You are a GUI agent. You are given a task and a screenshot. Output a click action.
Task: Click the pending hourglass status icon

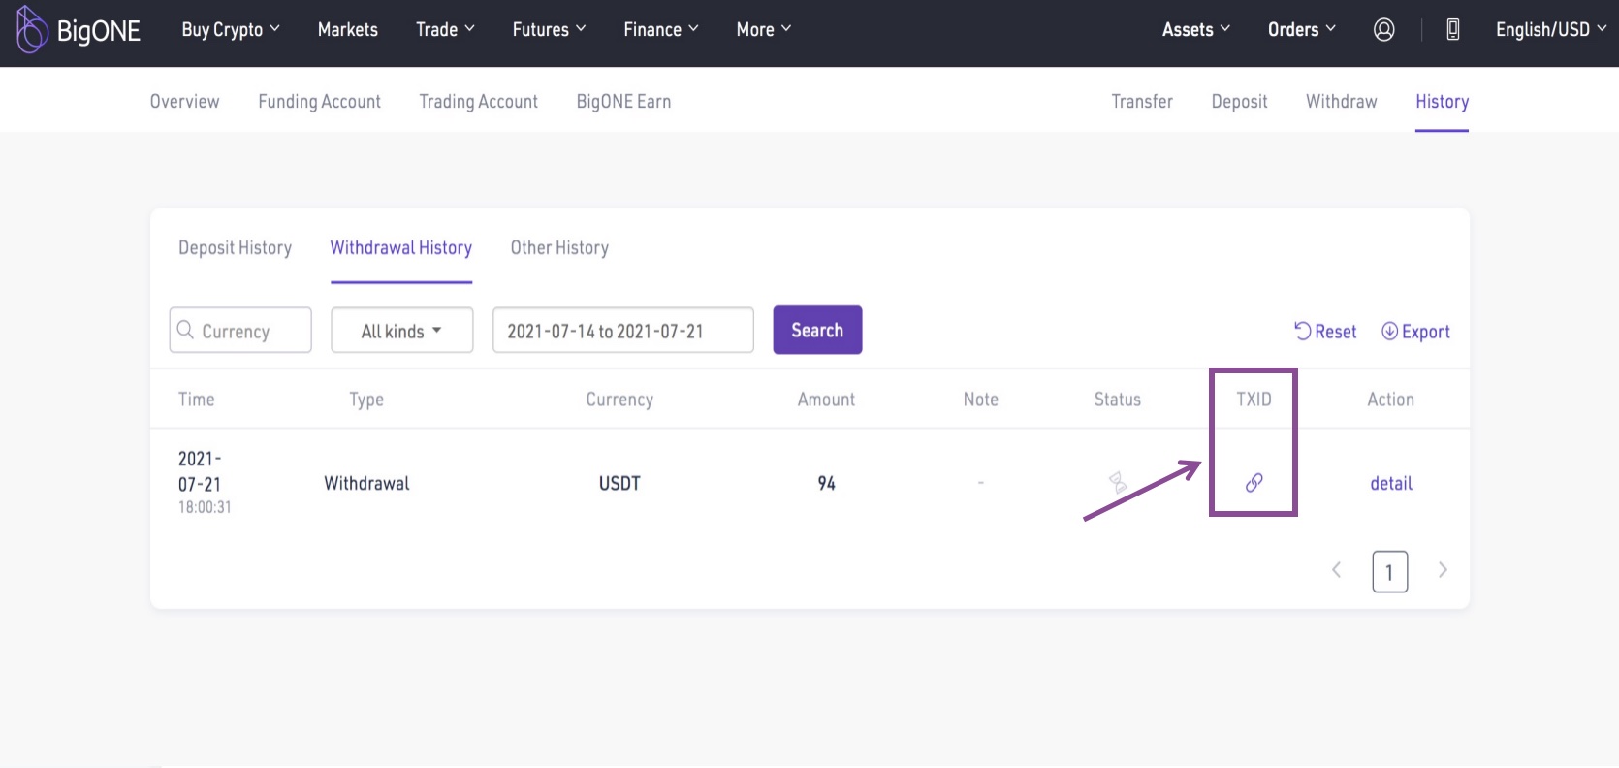pos(1118,483)
